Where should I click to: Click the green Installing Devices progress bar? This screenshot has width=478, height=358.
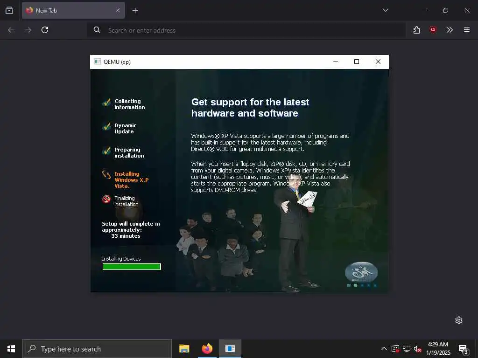pyautogui.click(x=132, y=267)
